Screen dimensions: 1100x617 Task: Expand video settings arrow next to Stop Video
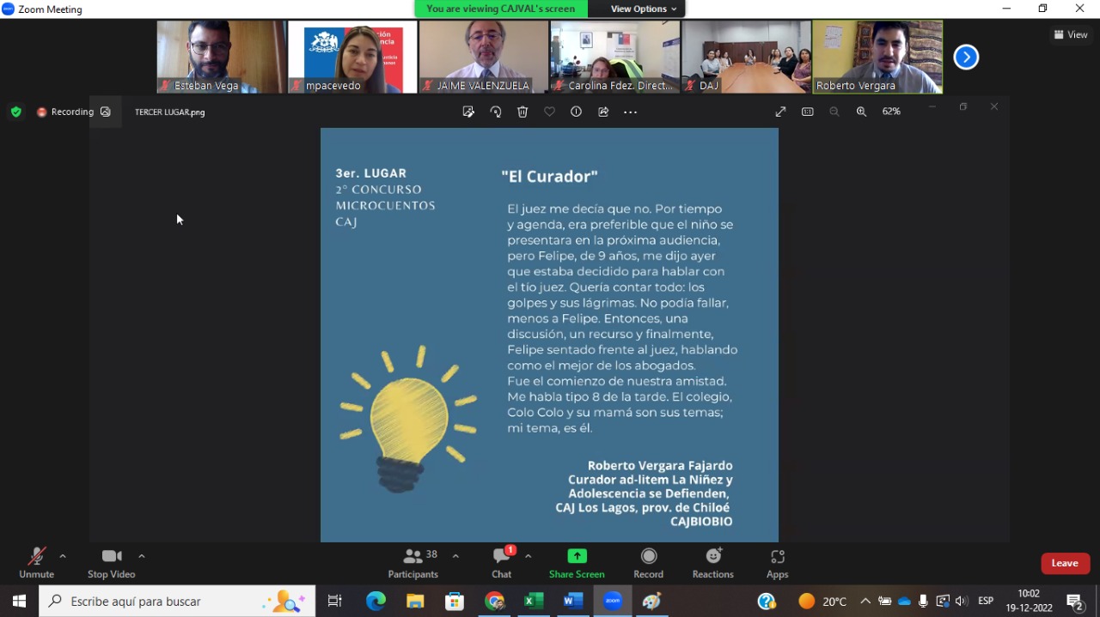click(x=142, y=556)
